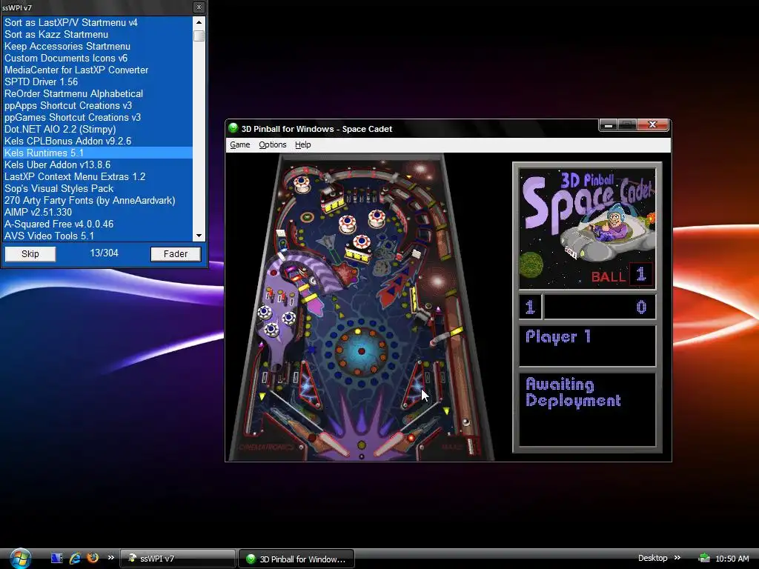Select 'Sort as Kazz Startmenu' entry
This screenshot has height=569, width=759.
[98, 34]
